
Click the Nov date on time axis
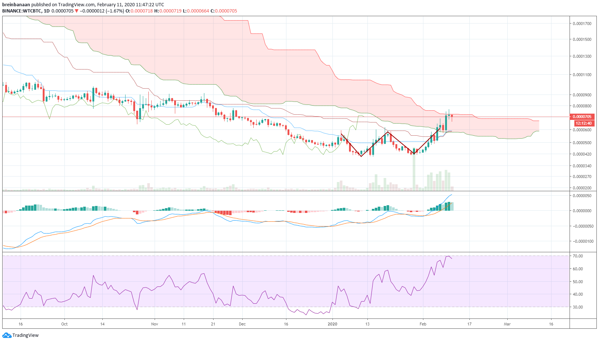pyautogui.click(x=155, y=324)
